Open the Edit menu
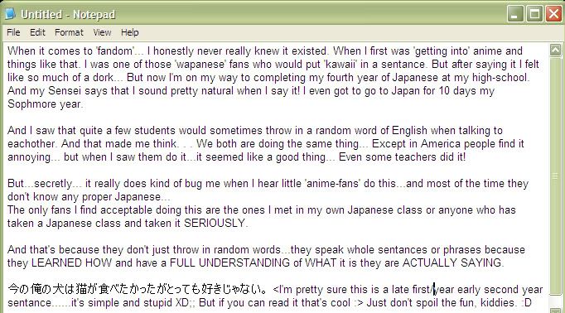Image resolution: width=565 pixels, height=313 pixels. pos(37,32)
